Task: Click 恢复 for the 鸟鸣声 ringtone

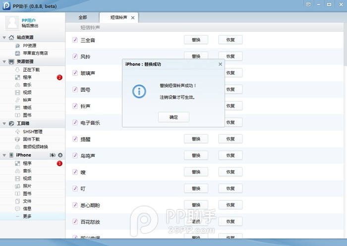Action: (230, 155)
